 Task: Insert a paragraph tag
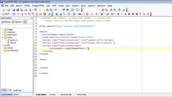click(140, 14)
